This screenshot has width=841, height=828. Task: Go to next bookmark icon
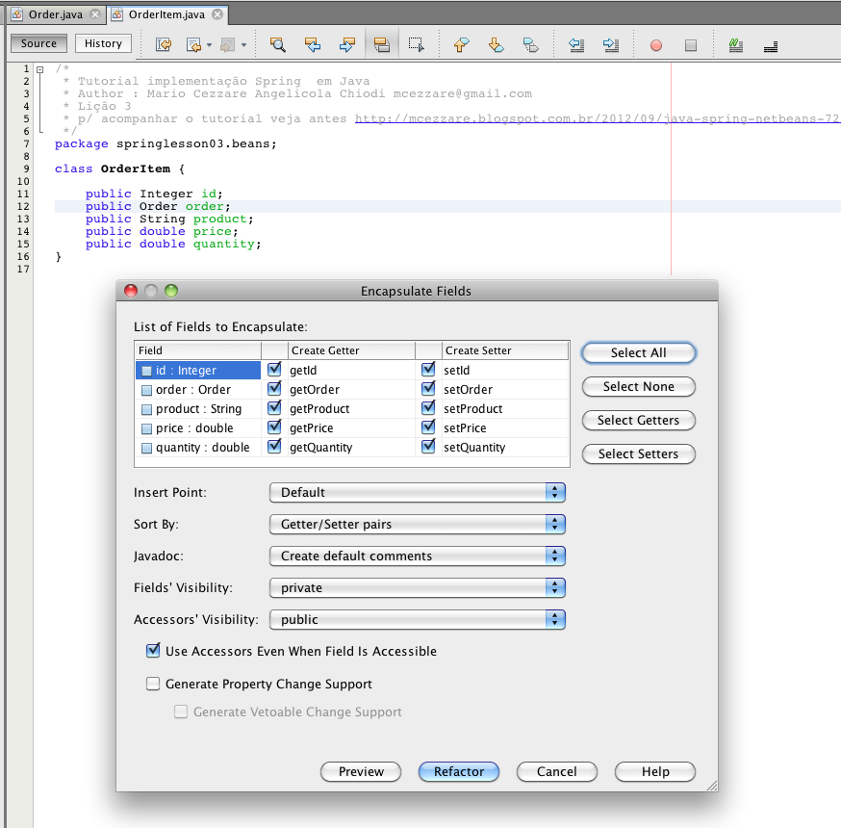pos(497,44)
